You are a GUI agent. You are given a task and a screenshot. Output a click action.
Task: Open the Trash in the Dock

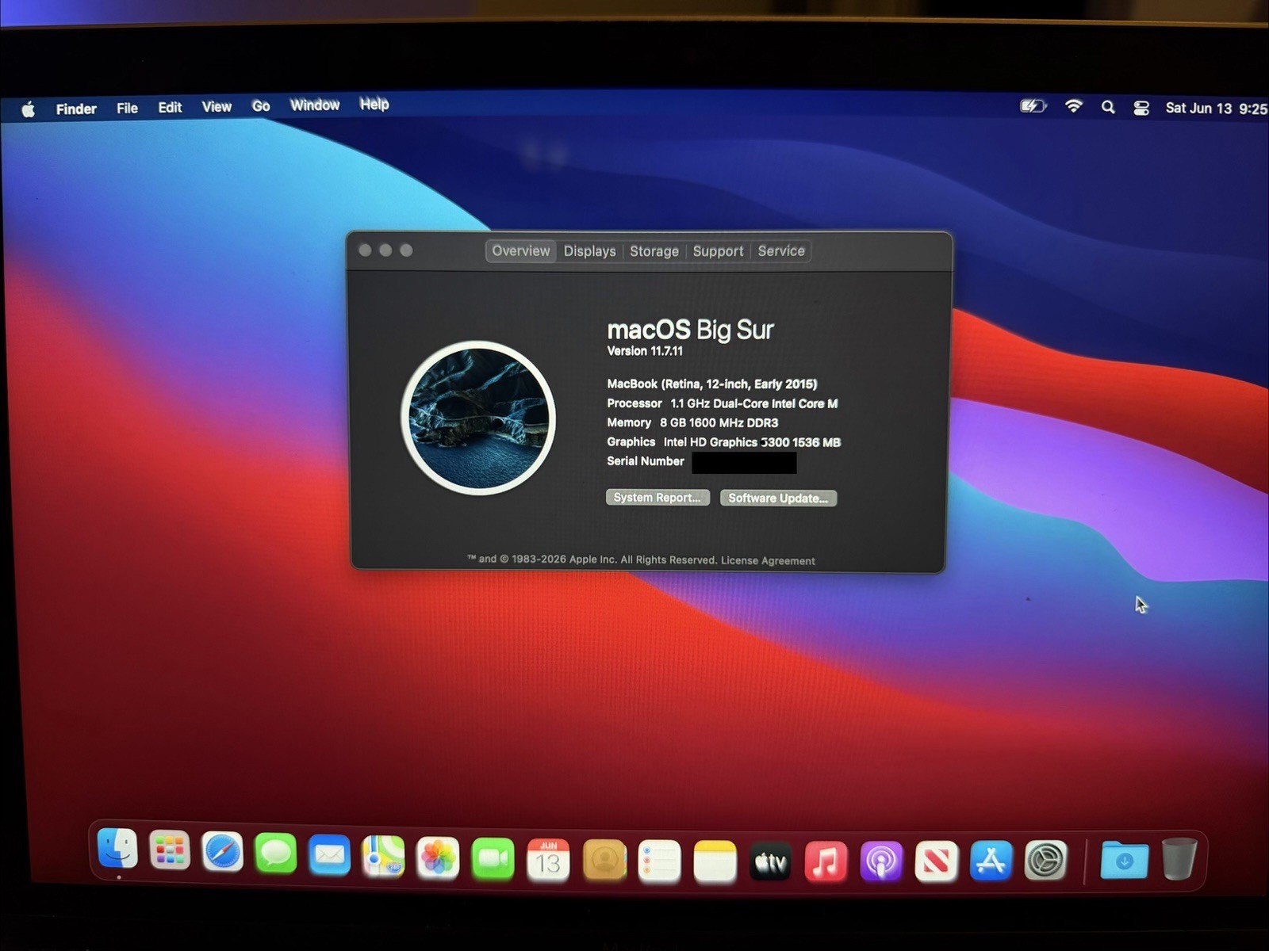pyautogui.click(x=1179, y=859)
